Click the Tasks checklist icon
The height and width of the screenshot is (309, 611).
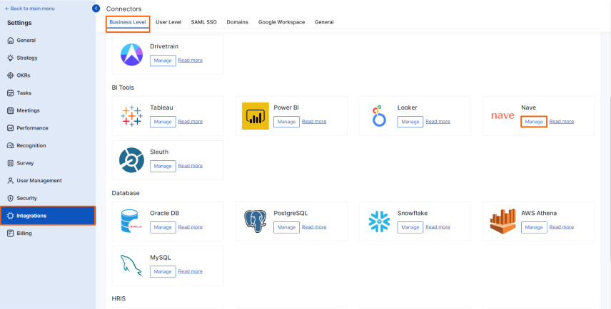click(x=11, y=93)
